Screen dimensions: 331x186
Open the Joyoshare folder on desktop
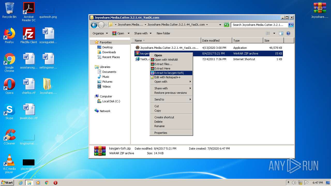(48, 87)
